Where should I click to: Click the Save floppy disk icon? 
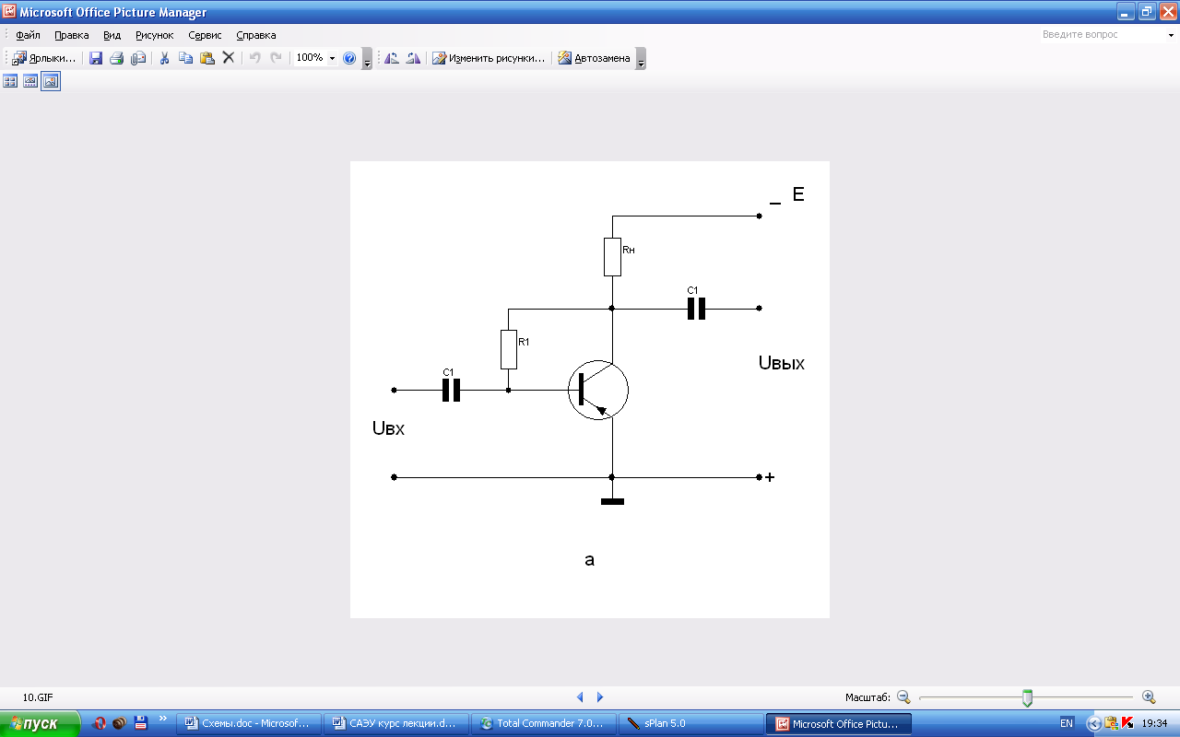click(x=96, y=58)
